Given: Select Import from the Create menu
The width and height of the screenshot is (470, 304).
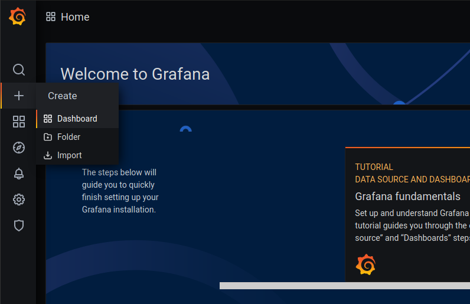Looking at the screenshot, I should pos(77,155).
